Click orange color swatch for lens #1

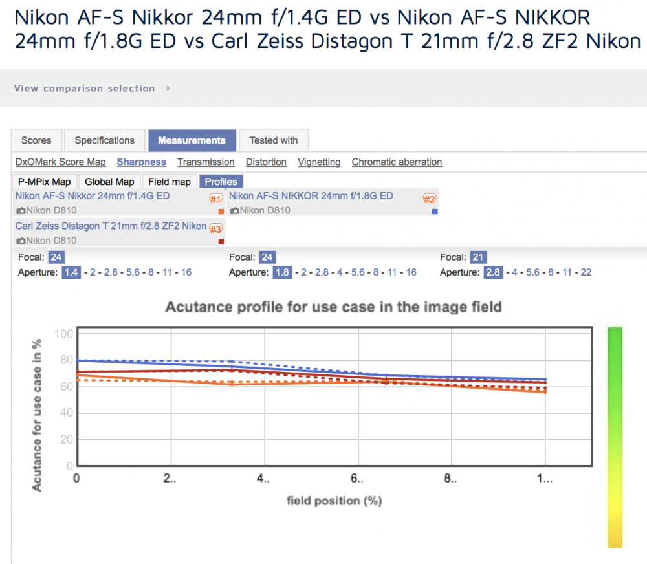(221, 211)
